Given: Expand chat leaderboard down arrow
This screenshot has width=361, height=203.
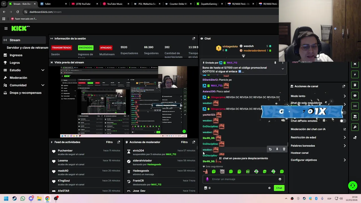Looking at the screenshot, I should click(x=243, y=56).
